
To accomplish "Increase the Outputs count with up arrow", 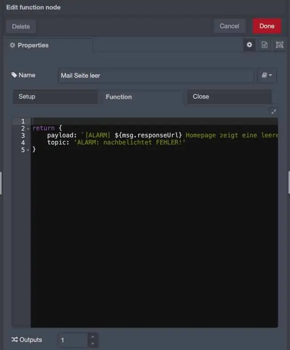I will point(92,337).
